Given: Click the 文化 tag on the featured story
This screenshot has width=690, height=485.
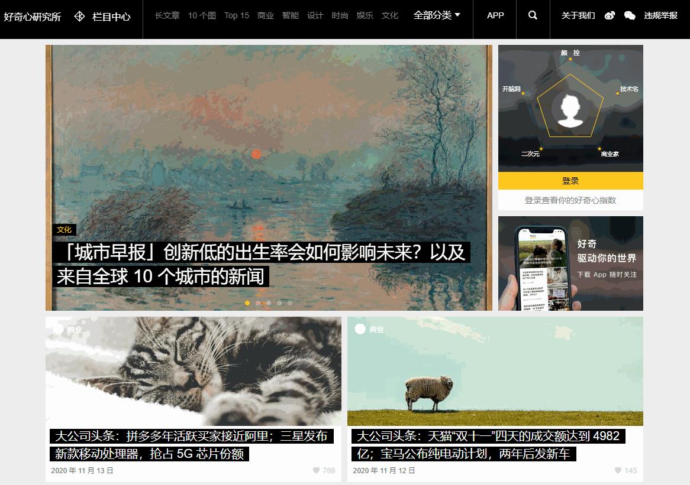Looking at the screenshot, I should pyautogui.click(x=65, y=230).
